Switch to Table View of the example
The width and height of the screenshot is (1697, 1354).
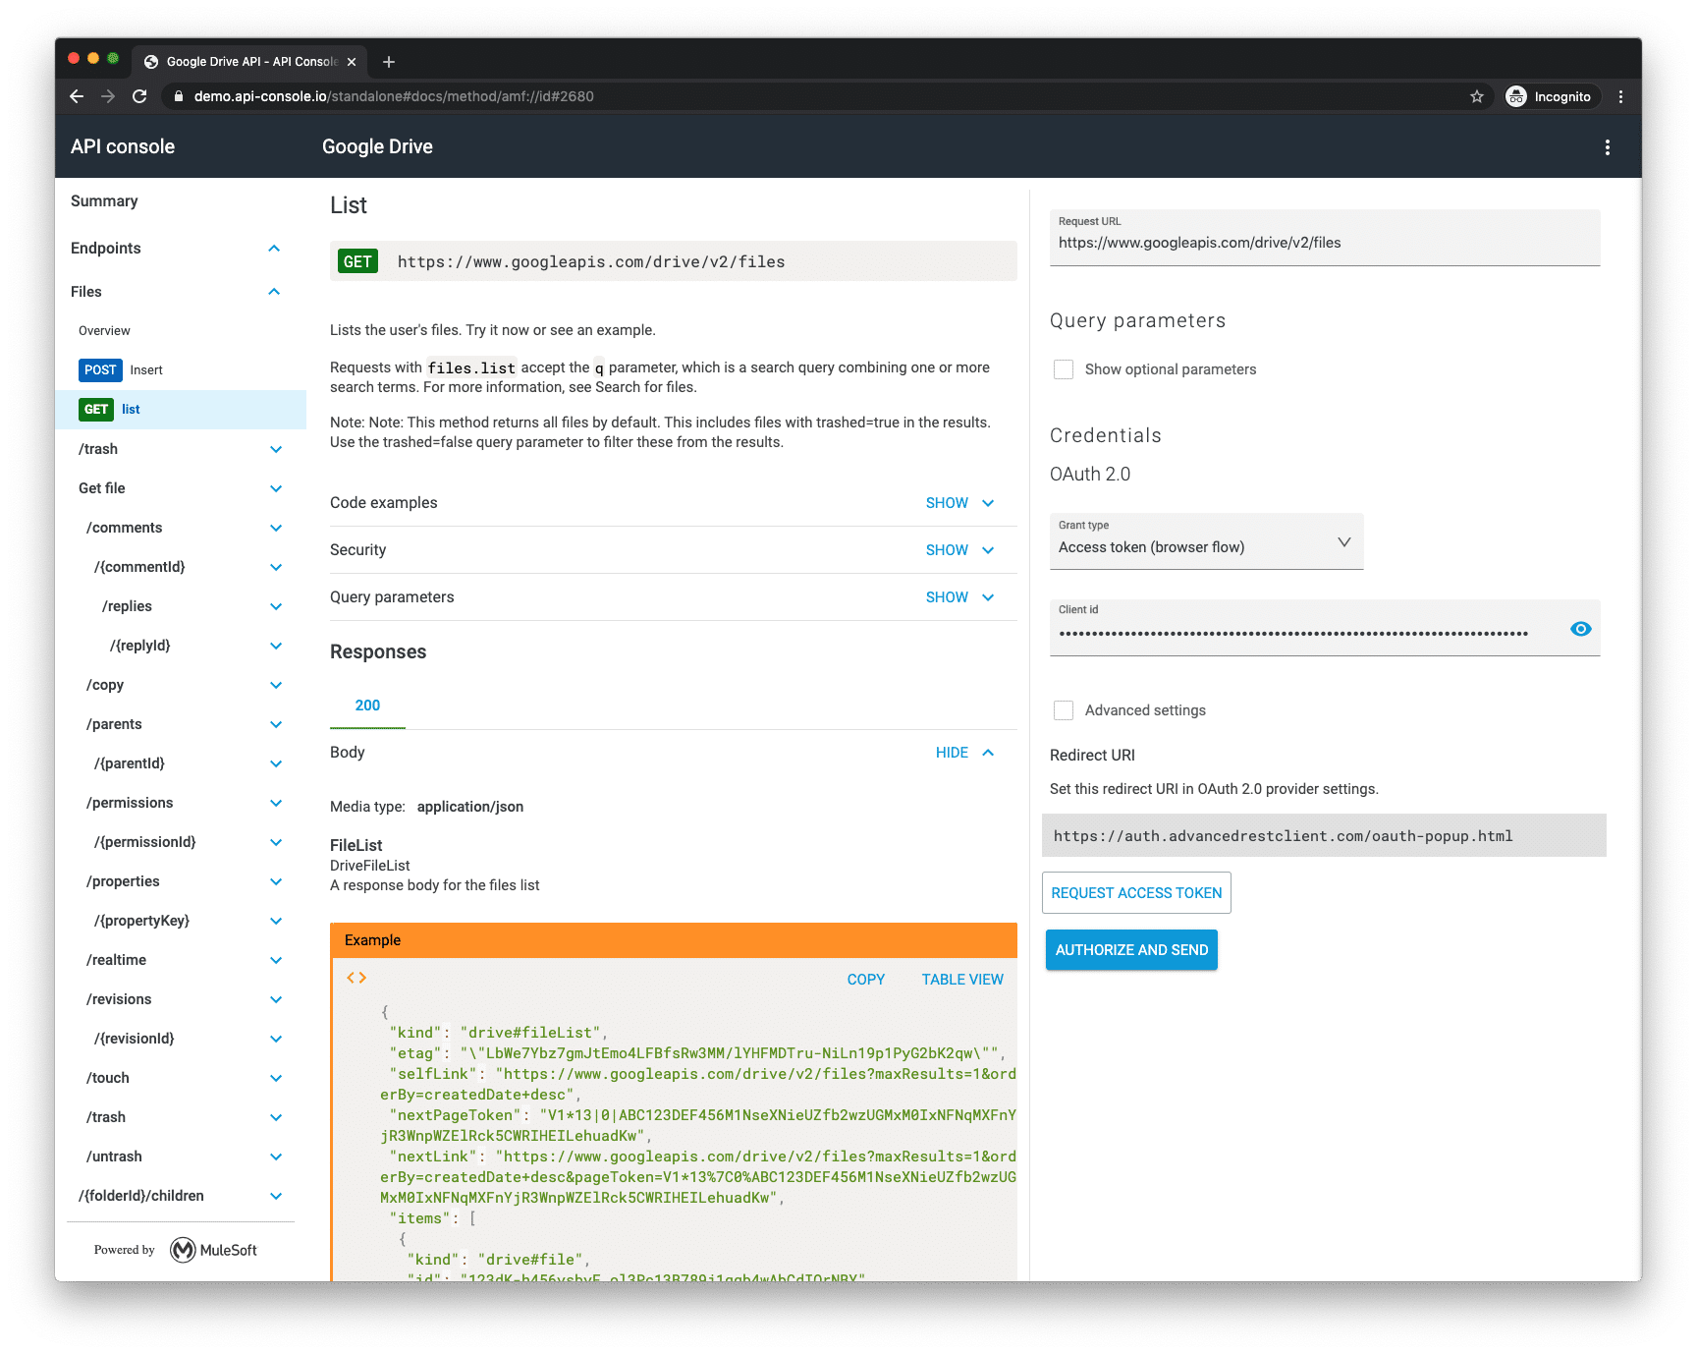961,979
